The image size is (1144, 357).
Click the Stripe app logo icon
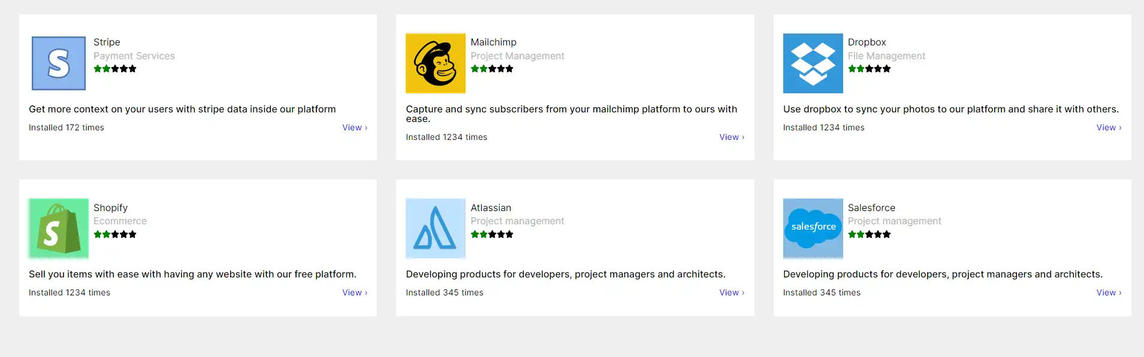(59, 63)
